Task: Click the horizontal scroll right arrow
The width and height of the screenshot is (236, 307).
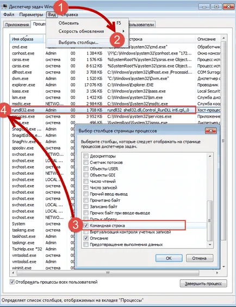Action: (x=217, y=273)
